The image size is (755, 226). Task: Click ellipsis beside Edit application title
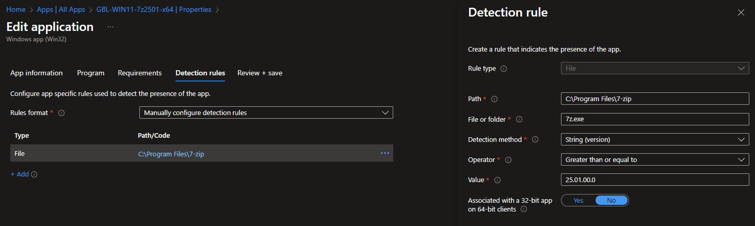[x=110, y=27]
